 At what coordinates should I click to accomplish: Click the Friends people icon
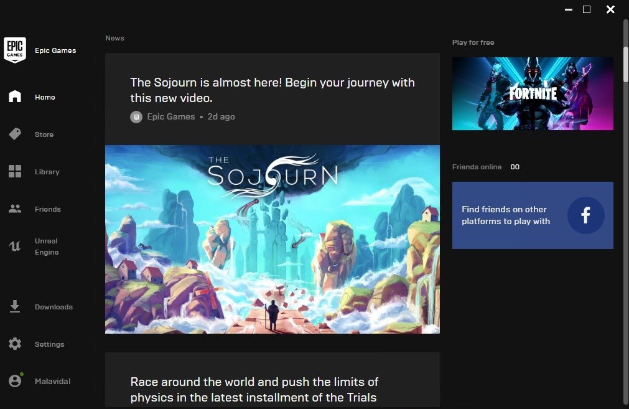pyautogui.click(x=15, y=209)
